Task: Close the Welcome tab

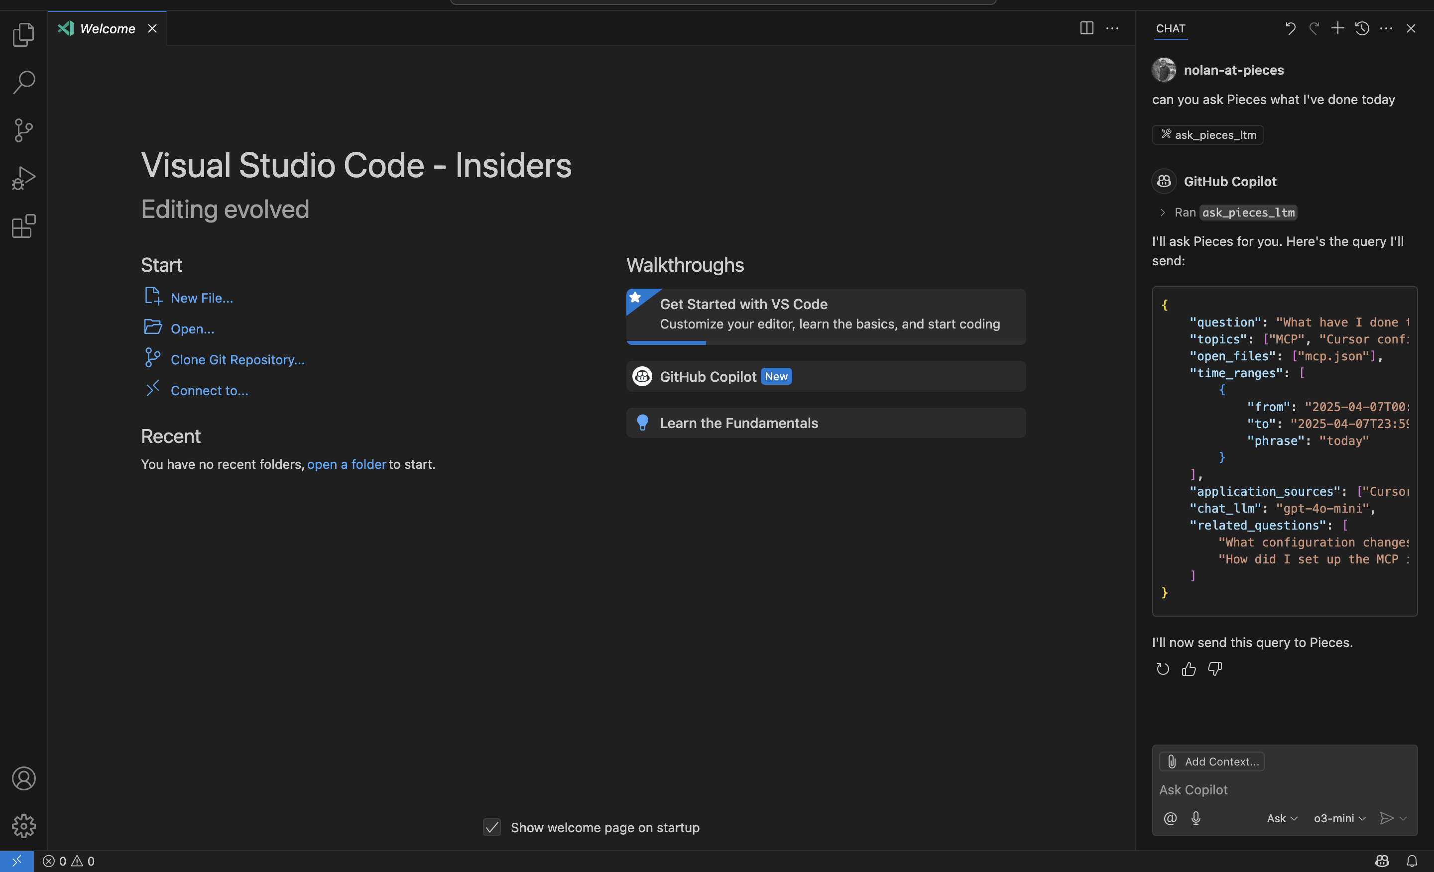Action: [152, 28]
